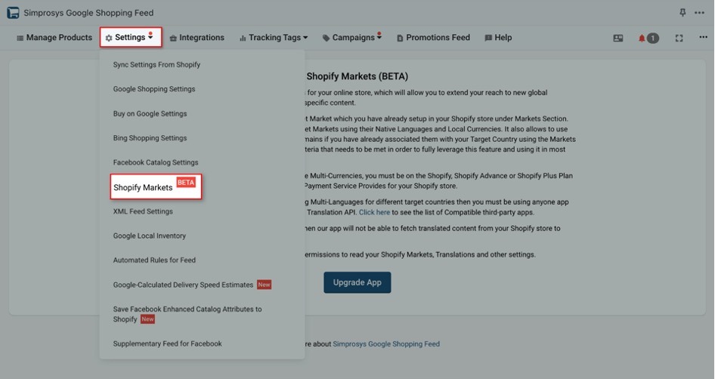This screenshot has width=715, height=379.
Task: Follow the Click here link
Action: [x=374, y=212]
